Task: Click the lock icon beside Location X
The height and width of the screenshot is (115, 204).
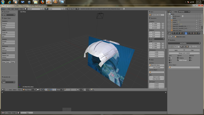Action: [163, 24]
